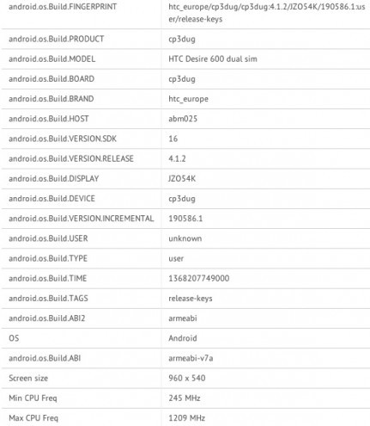370x426 pixels.
Task: Select the 960 x 540 screen value
Action: (187, 378)
